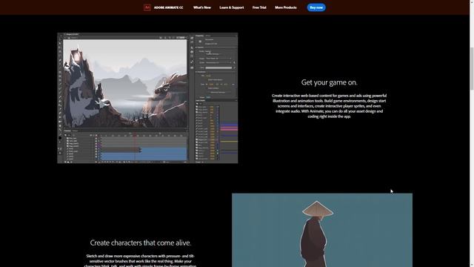The width and height of the screenshot is (474, 267).
Task: Click the 'Get your game on.' heading
Action: 329,82
